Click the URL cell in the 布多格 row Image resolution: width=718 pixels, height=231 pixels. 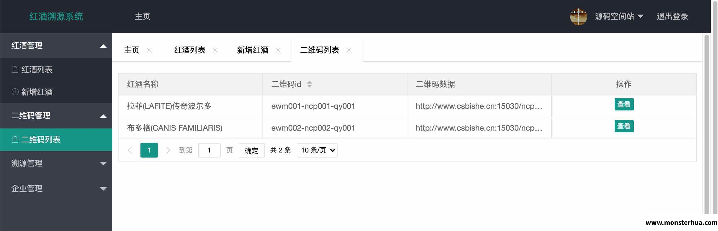click(479, 128)
